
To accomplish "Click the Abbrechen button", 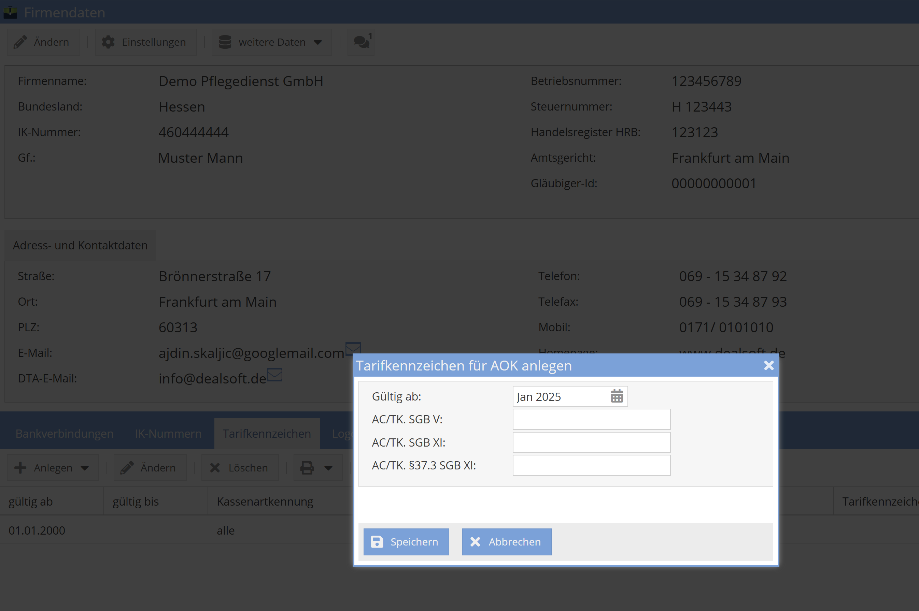I will pos(507,542).
